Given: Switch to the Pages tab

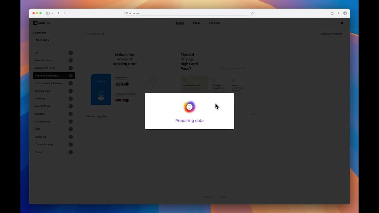Looking at the screenshot, I should (x=197, y=23).
